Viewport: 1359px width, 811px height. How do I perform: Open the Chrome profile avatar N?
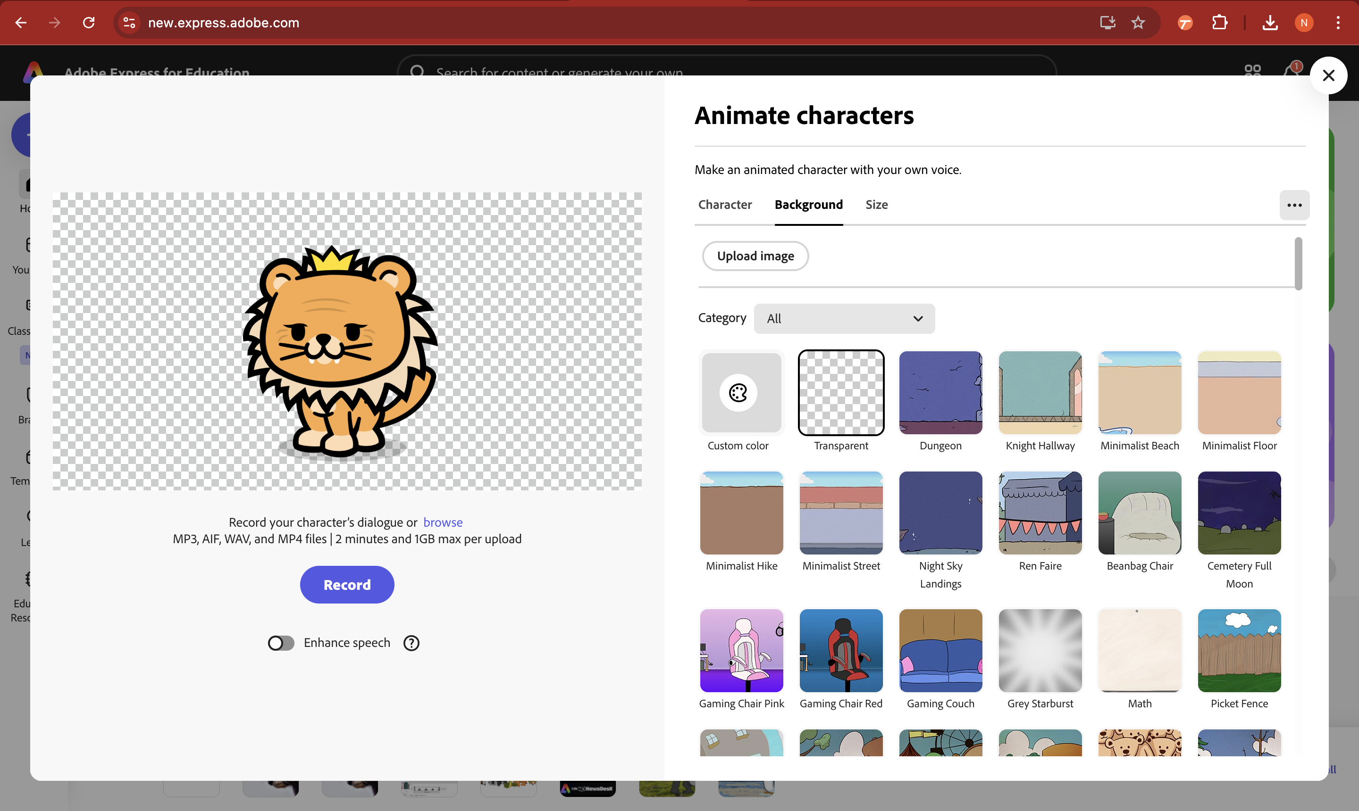[1304, 23]
